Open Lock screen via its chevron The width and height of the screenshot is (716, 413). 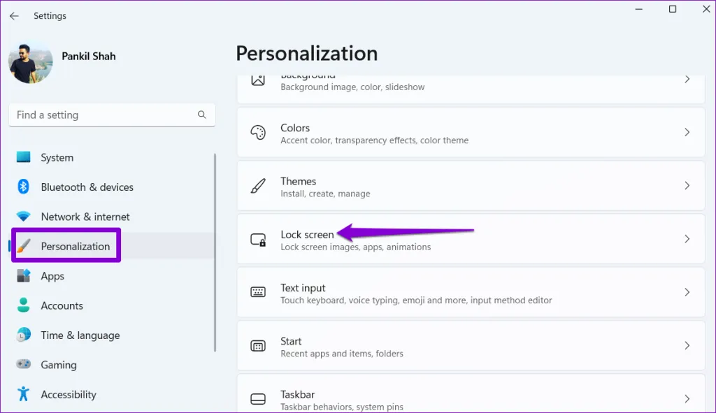687,239
